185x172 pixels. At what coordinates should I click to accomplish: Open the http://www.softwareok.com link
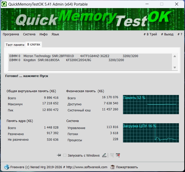pos(87,167)
